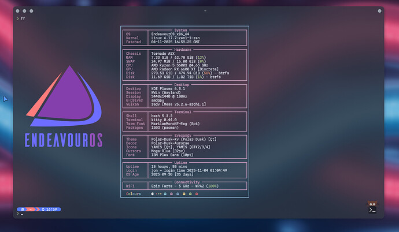The width and height of the screenshot is (399, 232).
Task: Click the RAM 12% usage value
Action: point(201,58)
